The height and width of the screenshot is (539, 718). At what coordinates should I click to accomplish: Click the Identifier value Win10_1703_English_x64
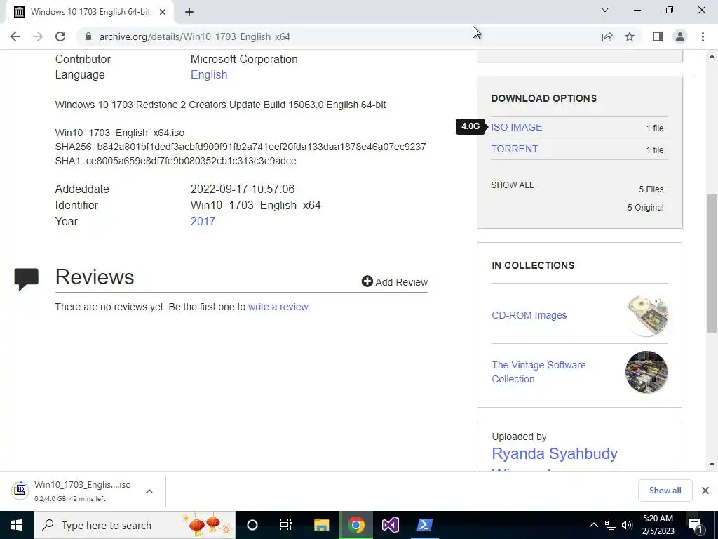tap(255, 206)
